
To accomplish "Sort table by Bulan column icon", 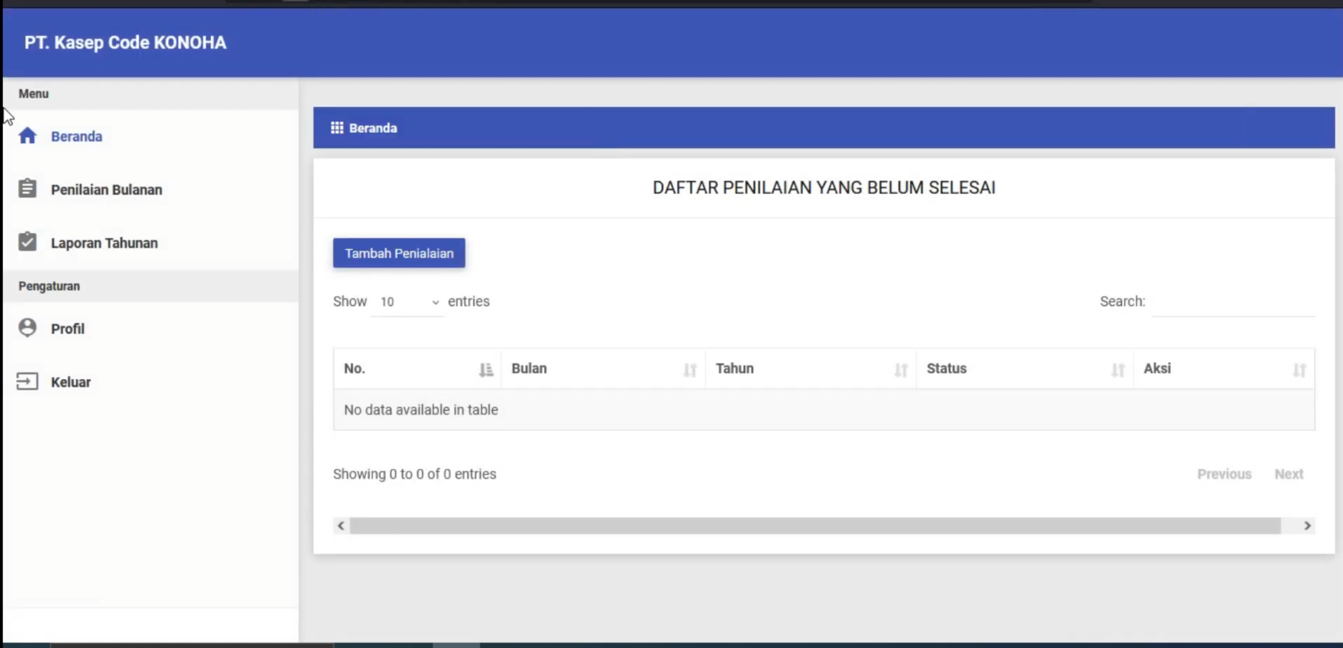I will point(690,370).
